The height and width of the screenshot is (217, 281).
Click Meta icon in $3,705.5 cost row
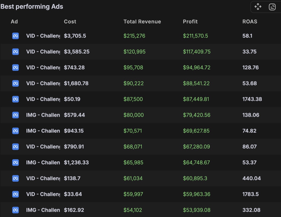[x=15, y=36]
